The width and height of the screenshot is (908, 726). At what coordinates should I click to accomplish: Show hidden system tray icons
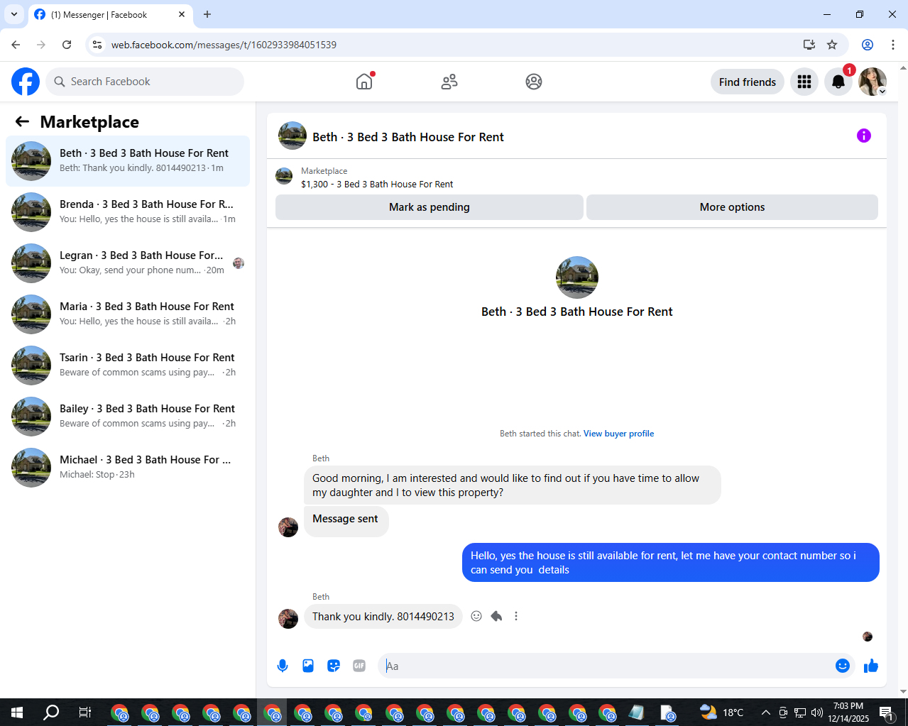765,712
